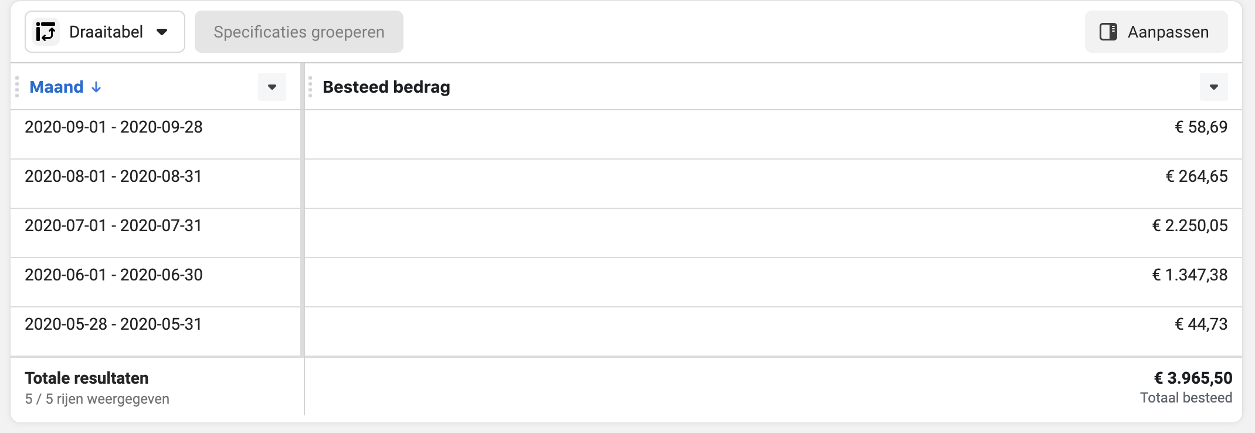Screen dimensions: 1255x433
Task: Click the total € 3.965,50 amount
Action: click(1193, 378)
